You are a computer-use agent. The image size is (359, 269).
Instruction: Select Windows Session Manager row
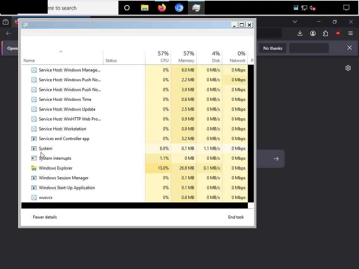point(135,178)
